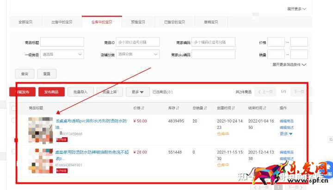Switch to the 出售中的宝贝 tab
Viewport: 333px width, 190px height.
click(62, 22)
